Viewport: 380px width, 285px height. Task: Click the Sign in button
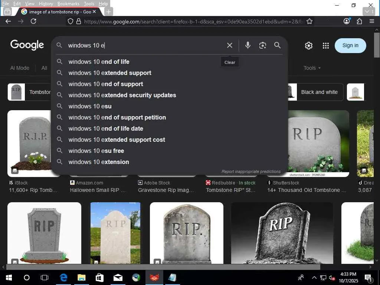tap(350, 46)
